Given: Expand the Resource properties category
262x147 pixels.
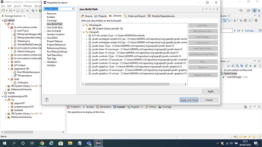Looking at the screenshot, I should [45, 14].
